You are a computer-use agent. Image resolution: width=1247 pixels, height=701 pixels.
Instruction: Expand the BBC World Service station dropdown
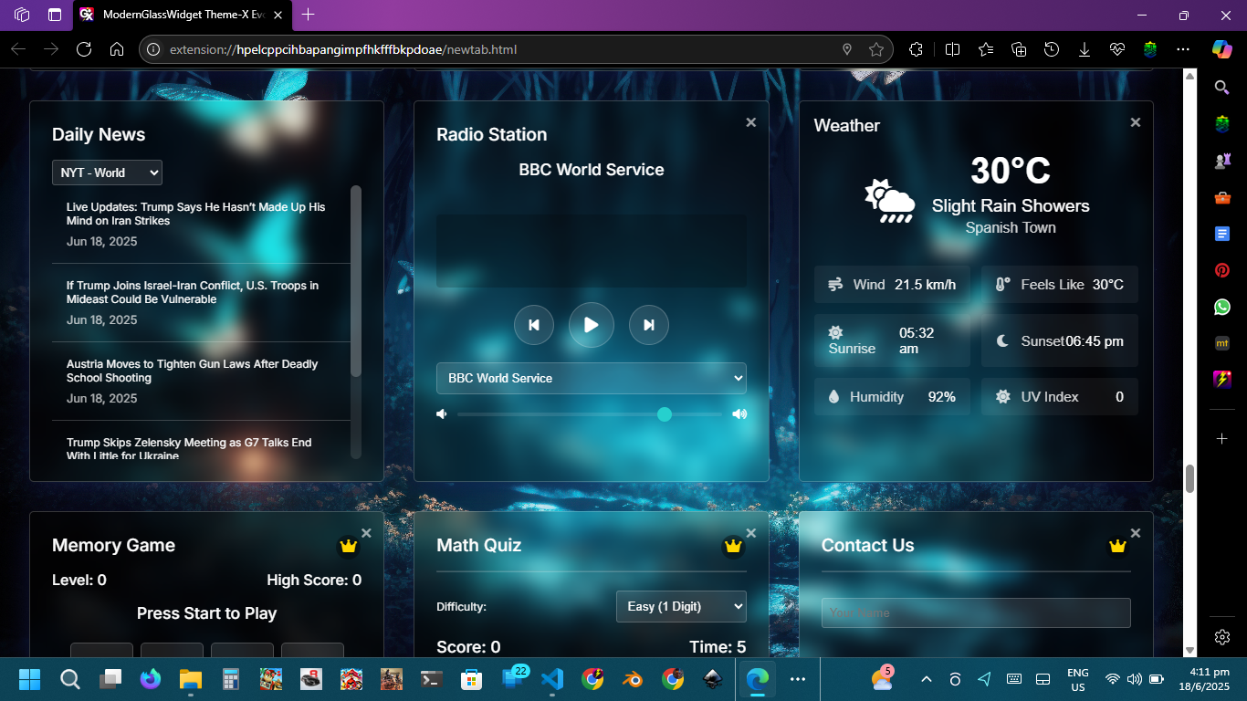click(x=591, y=378)
